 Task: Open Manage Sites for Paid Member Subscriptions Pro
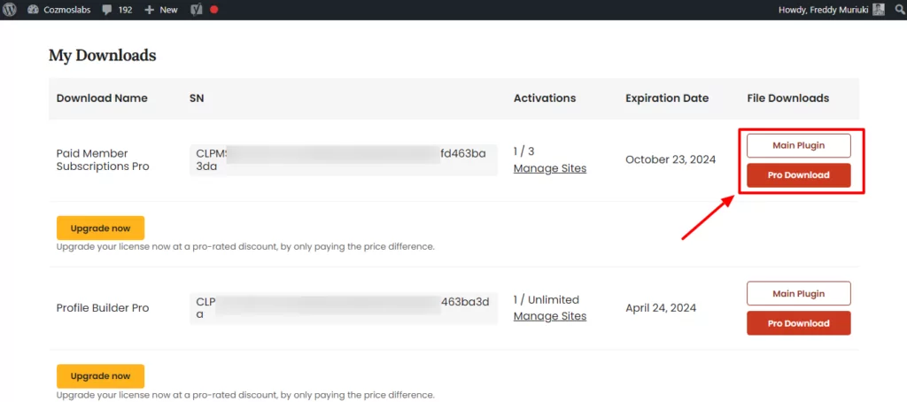tap(550, 168)
